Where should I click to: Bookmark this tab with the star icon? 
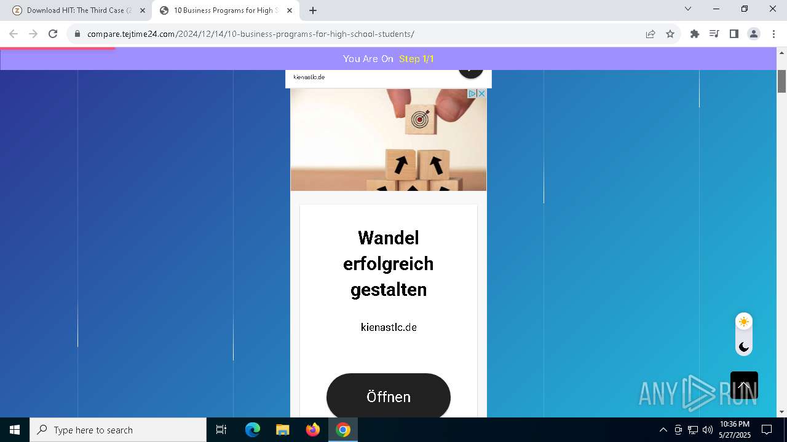pyautogui.click(x=670, y=34)
